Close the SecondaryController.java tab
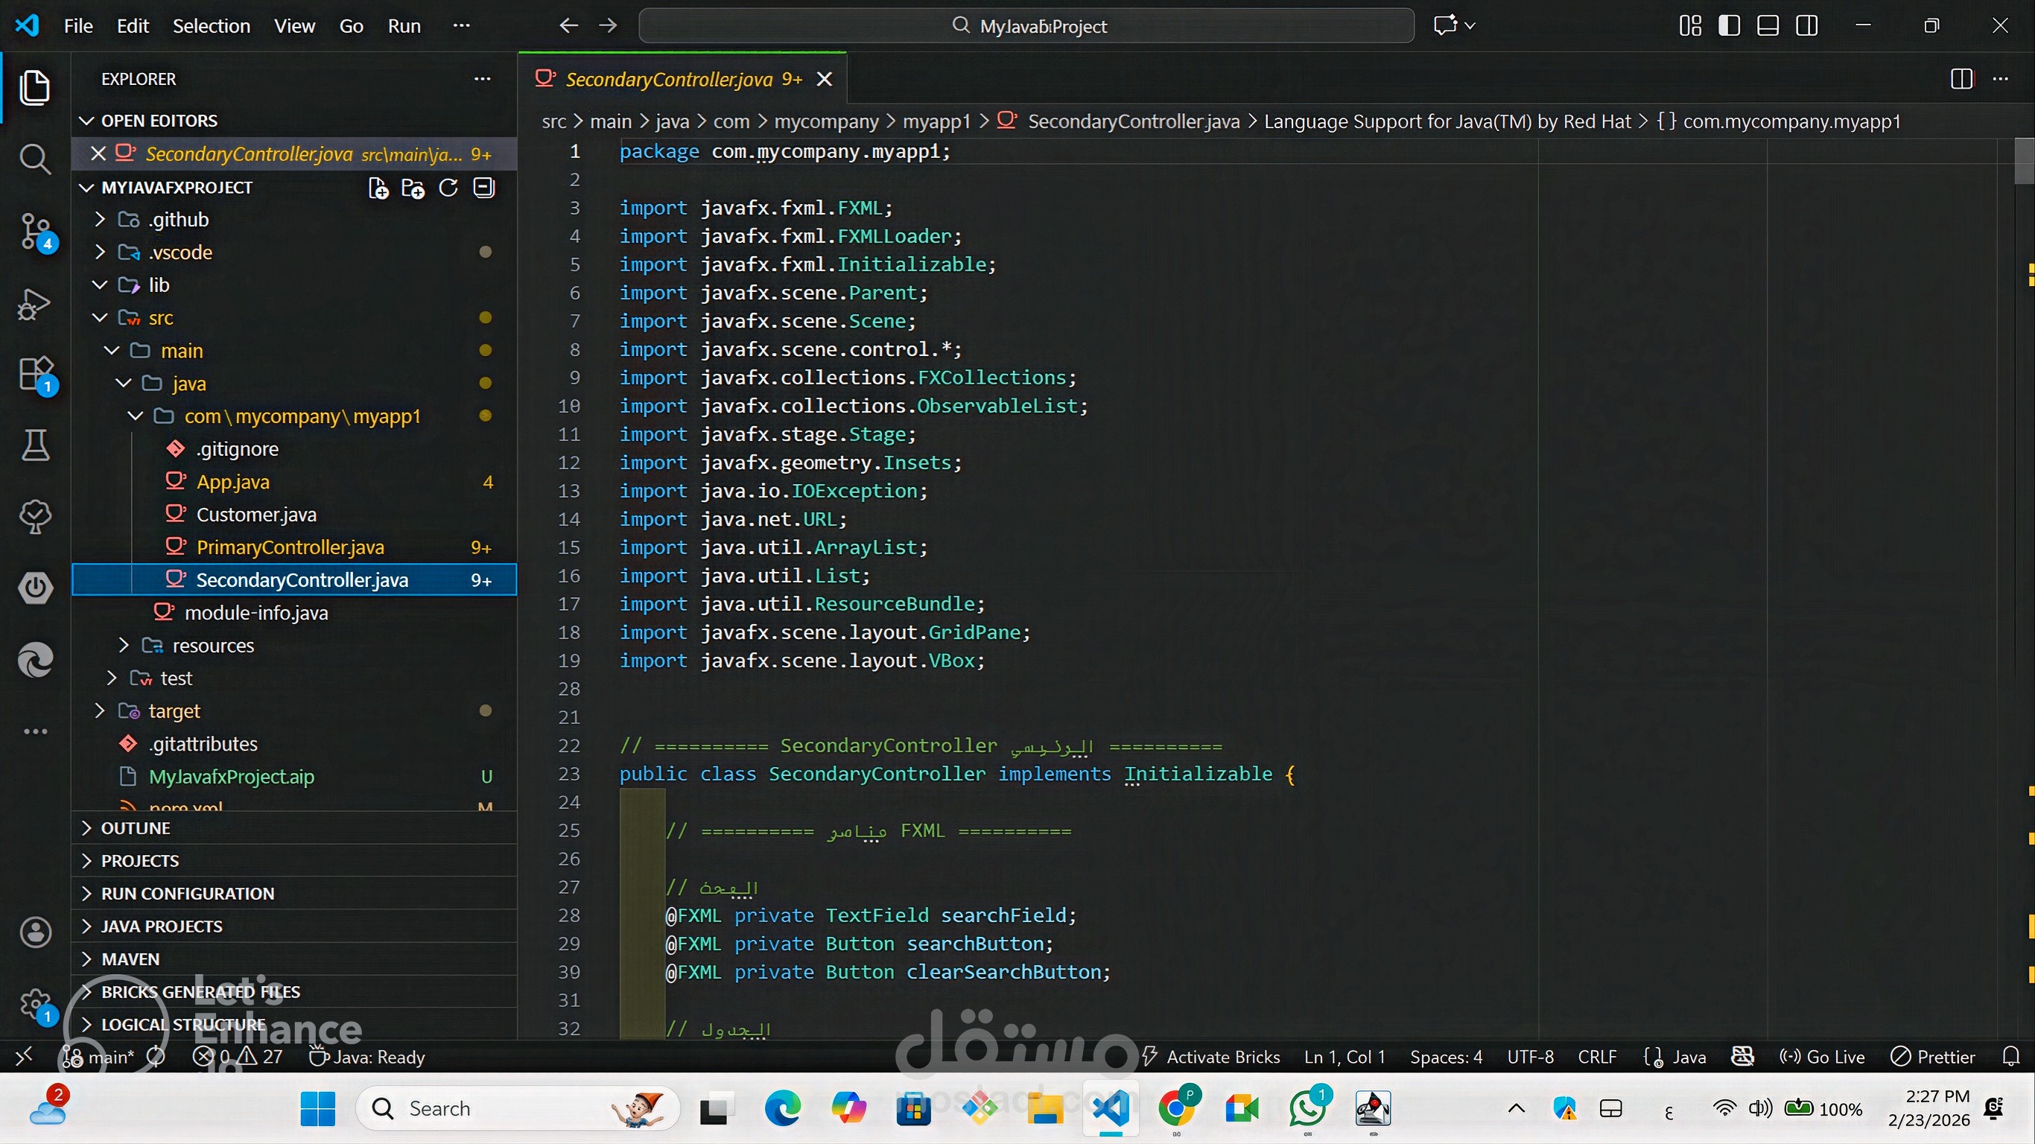 [824, 79]
